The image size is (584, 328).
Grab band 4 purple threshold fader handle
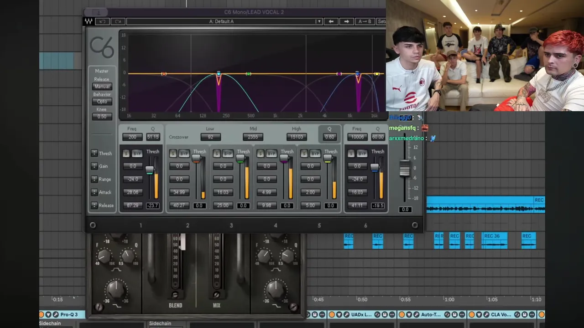[284, 159]
